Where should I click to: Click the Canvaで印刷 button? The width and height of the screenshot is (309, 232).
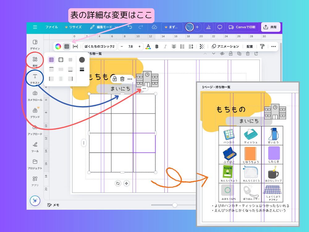243,27
